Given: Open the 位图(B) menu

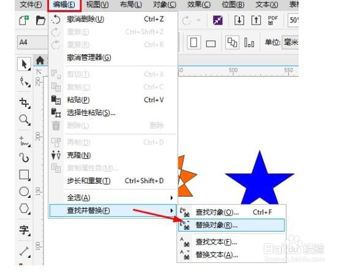Looking at the screenshot, I should coord(233,4).
